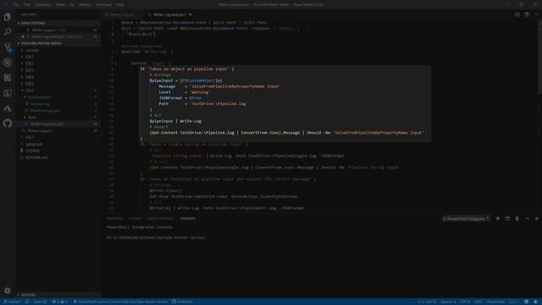Open Machine.log.json in the file tree
542x305 pixels.
(45, 111)
